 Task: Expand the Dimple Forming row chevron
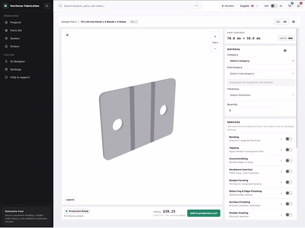pos(281,182)
